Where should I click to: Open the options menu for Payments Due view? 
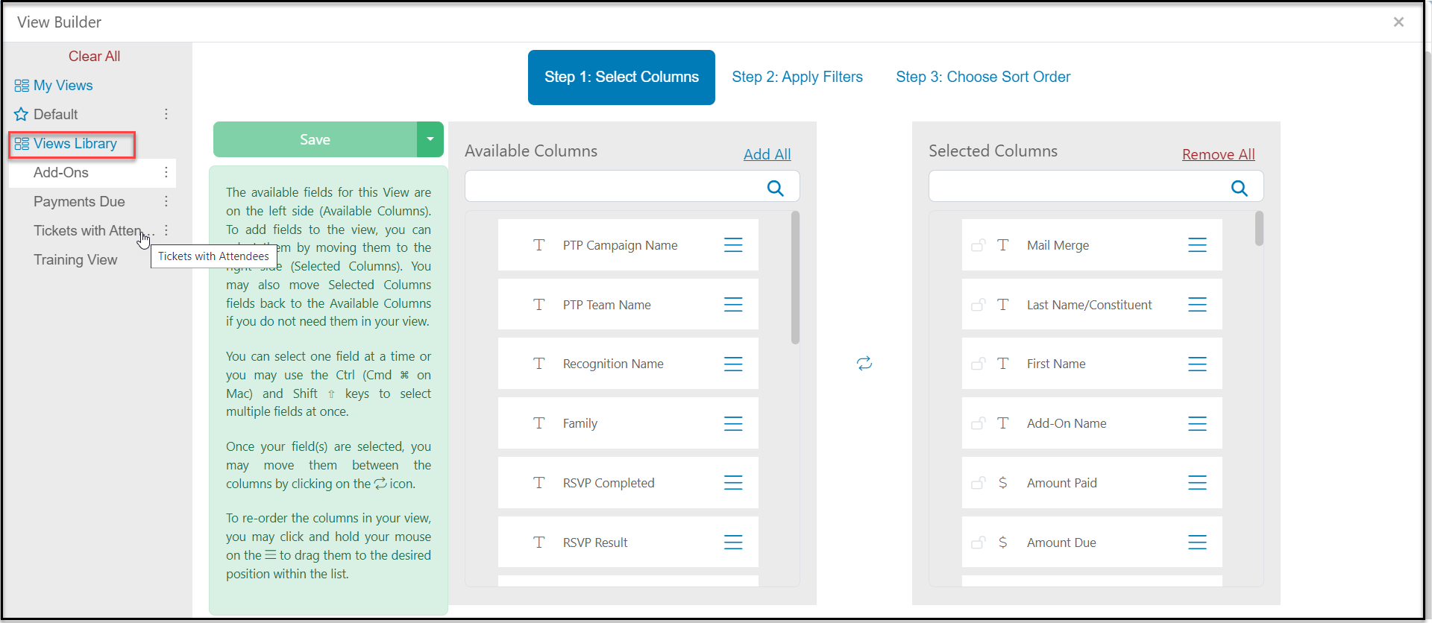[x=166, y=201]
